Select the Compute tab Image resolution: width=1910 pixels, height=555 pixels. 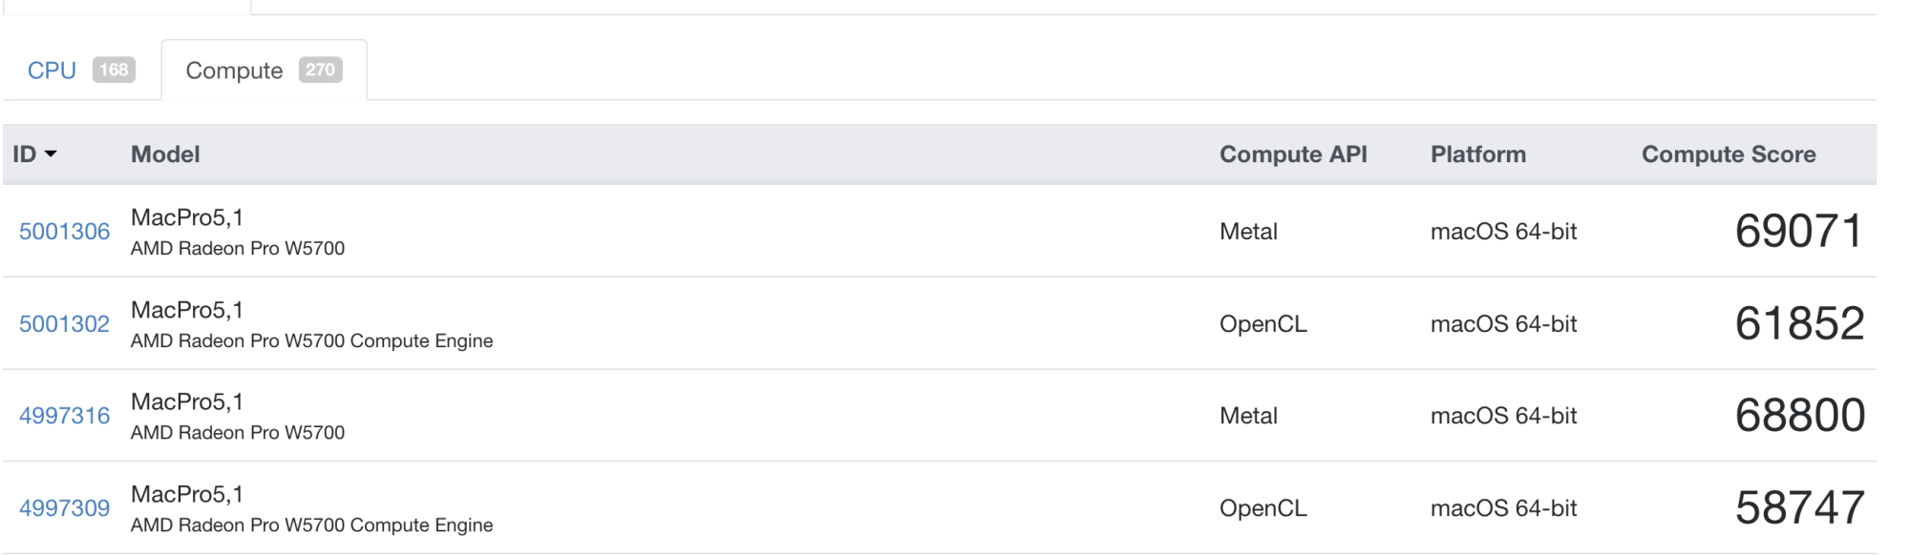click(x=234, y=71)
